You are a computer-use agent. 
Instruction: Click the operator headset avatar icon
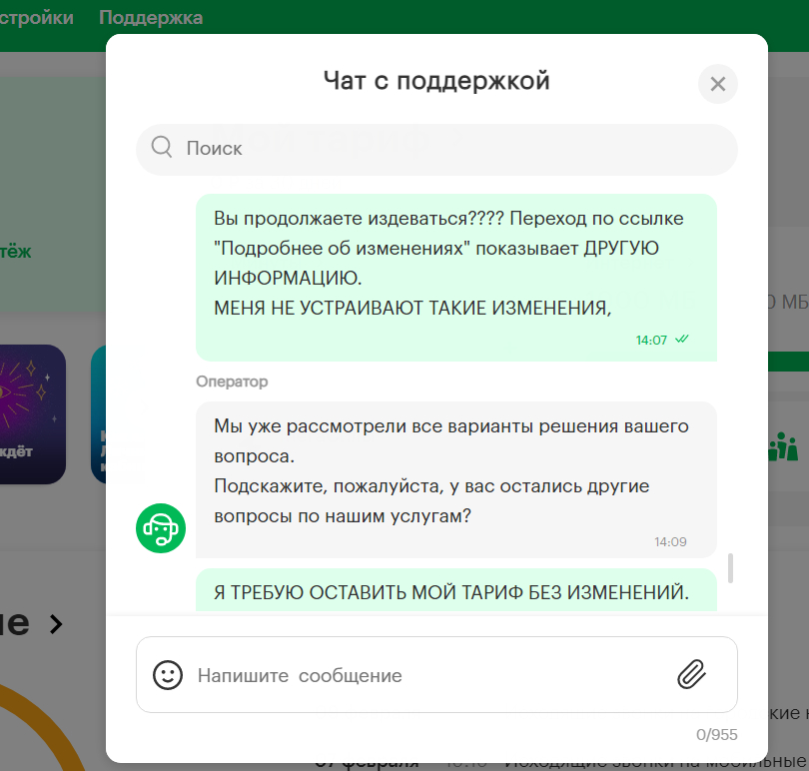point(161,528)
